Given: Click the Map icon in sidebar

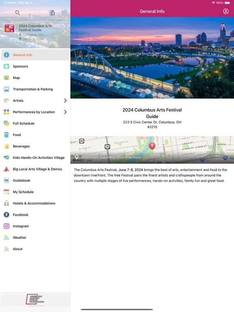Looking at the screenshot, I should click(6, 78).
